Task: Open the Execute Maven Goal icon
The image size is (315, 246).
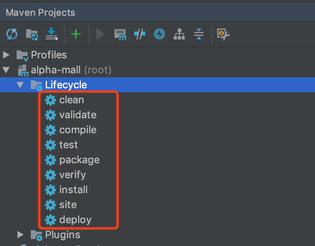Action: pos(120,34)
